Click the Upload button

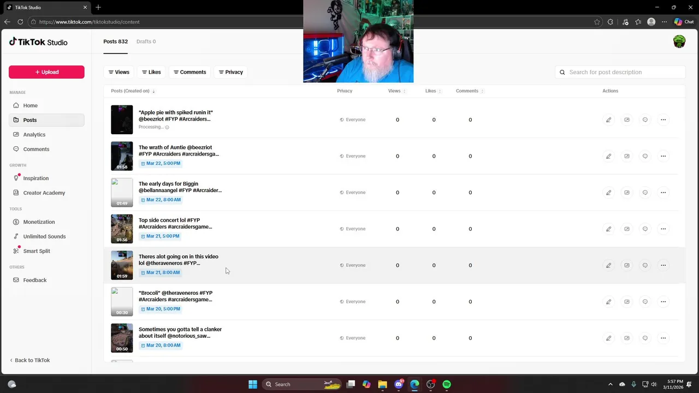[46, 72]
